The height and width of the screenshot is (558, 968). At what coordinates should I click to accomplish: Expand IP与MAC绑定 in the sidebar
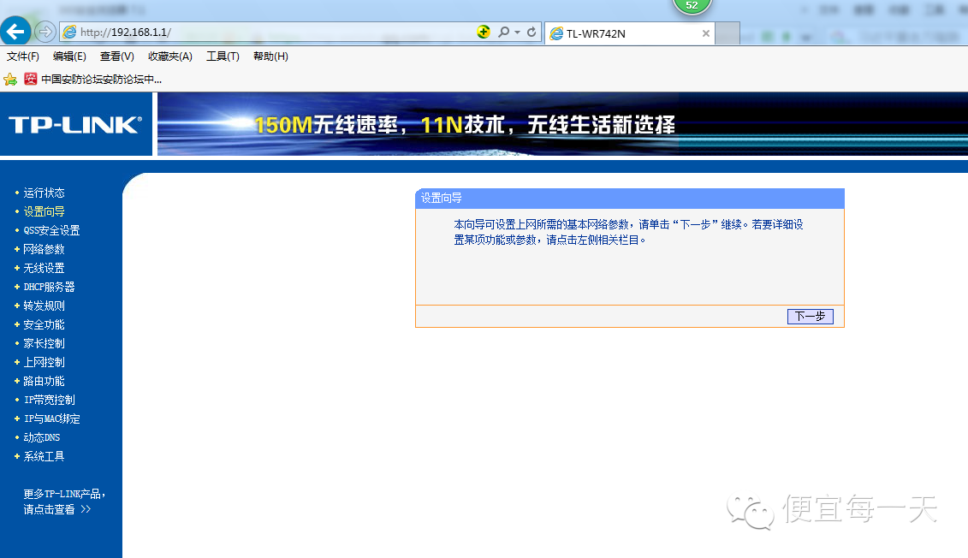[x=51, y=418]
